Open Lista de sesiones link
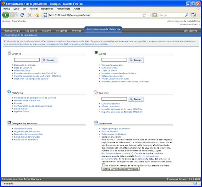 (x=111, y=104)
